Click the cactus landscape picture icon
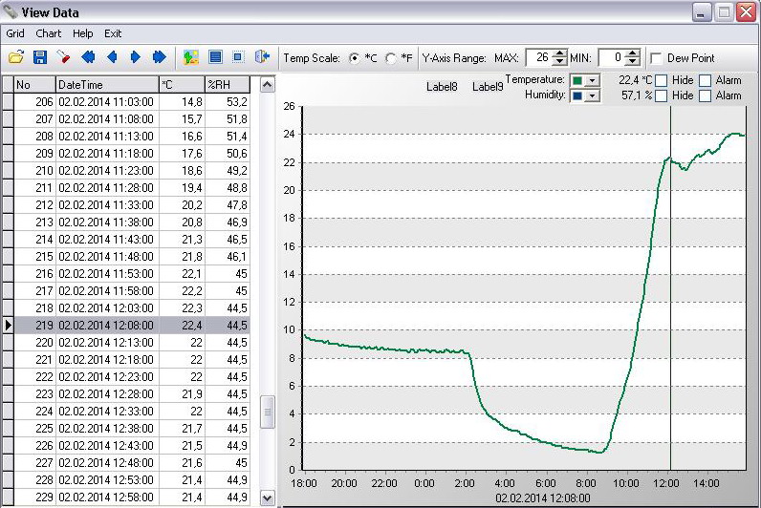 (x=191, y=58)
